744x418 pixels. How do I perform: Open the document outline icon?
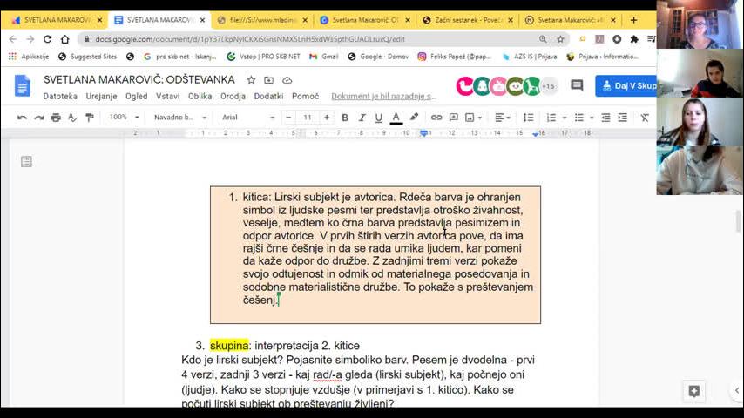click(26, 162)
